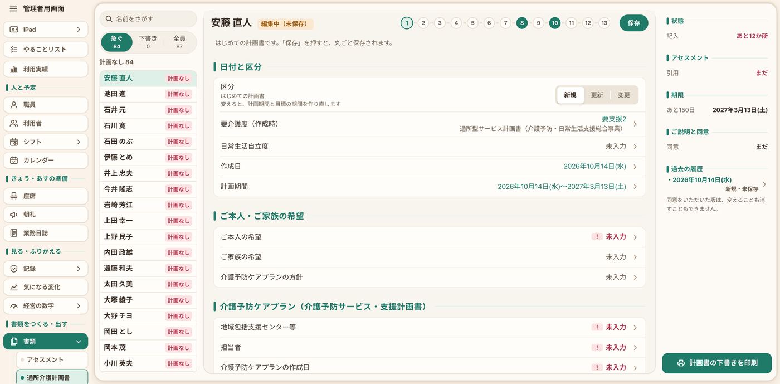Image resolution: width=780 pixels, height=384 pixels.
Task: Jump to step 10 circle
Action: click(554, 23)
